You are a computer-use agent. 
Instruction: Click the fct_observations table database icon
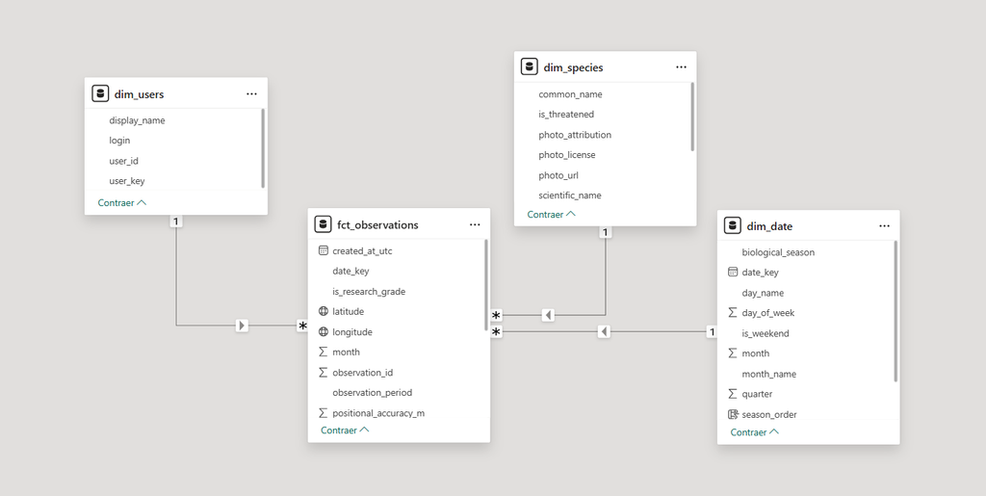pyautogui.click(x=323, y=224)
